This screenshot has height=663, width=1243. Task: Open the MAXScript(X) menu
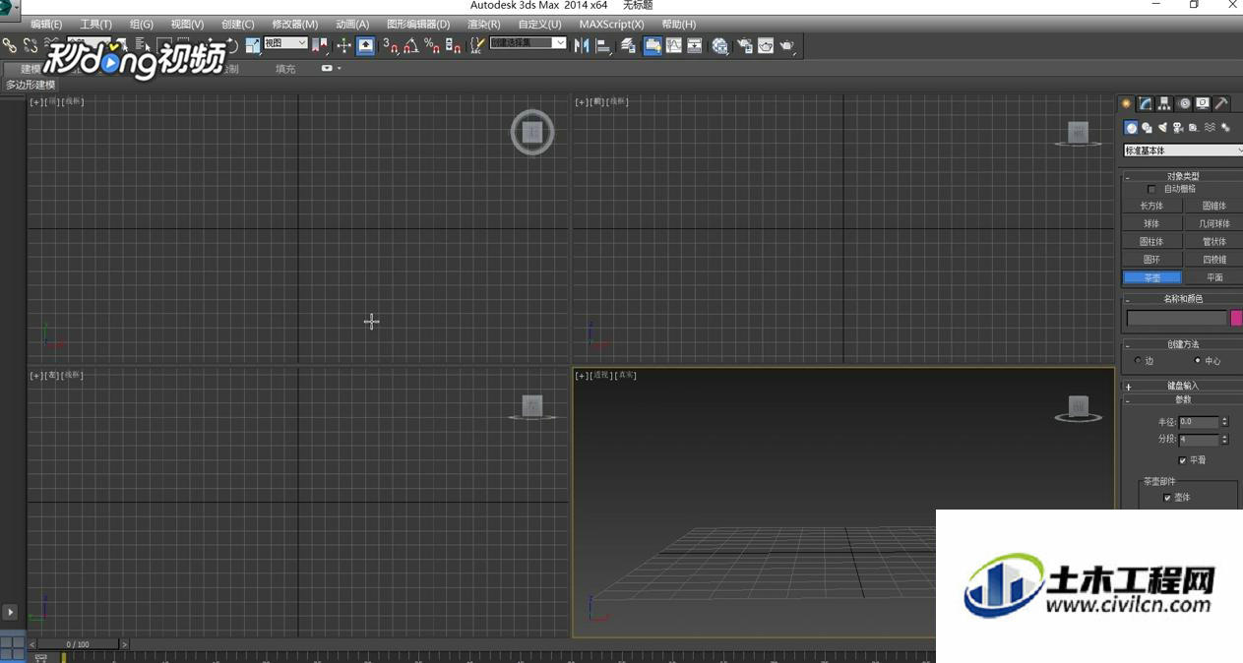[611, 24]
